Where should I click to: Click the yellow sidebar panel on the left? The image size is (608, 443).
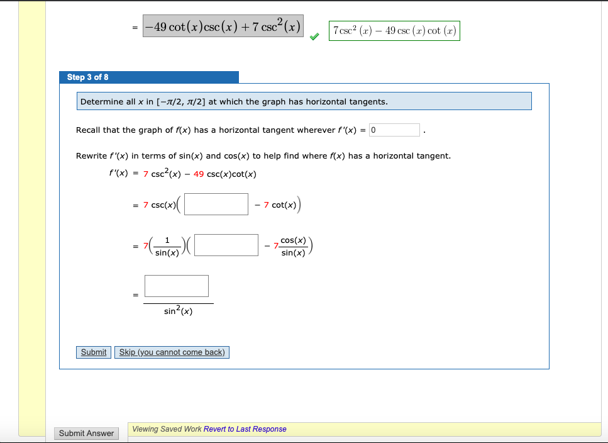[x=33, y=220]
